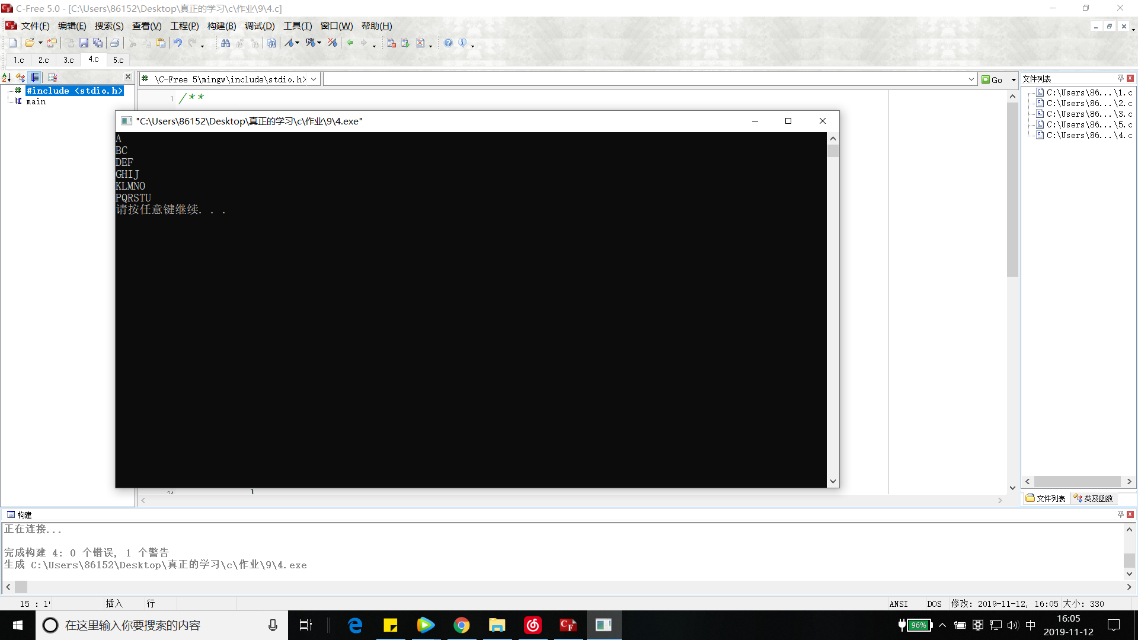Switch to the 5.c file tab
This screenshot has height=640, width=1138.
pos(118,60)
